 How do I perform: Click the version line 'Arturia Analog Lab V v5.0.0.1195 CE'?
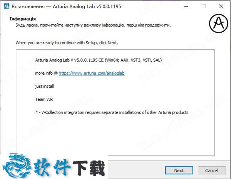[x=99, y=60]
